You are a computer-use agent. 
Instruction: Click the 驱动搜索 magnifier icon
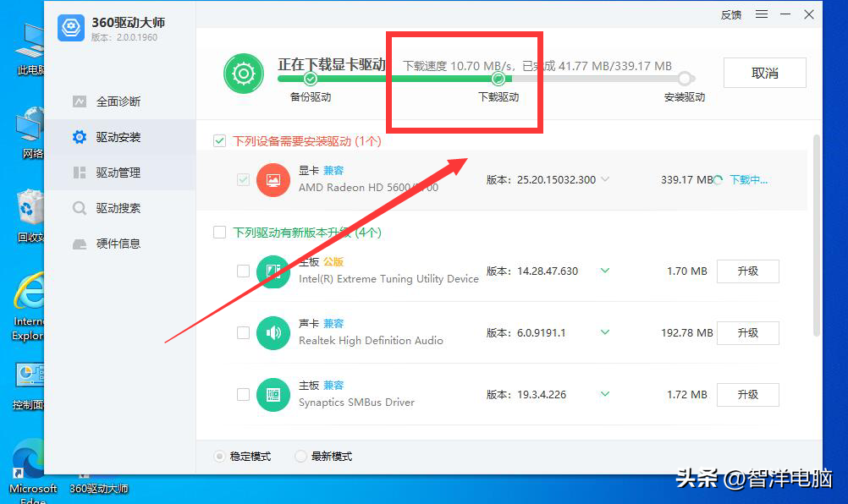(x=80, y=208)
